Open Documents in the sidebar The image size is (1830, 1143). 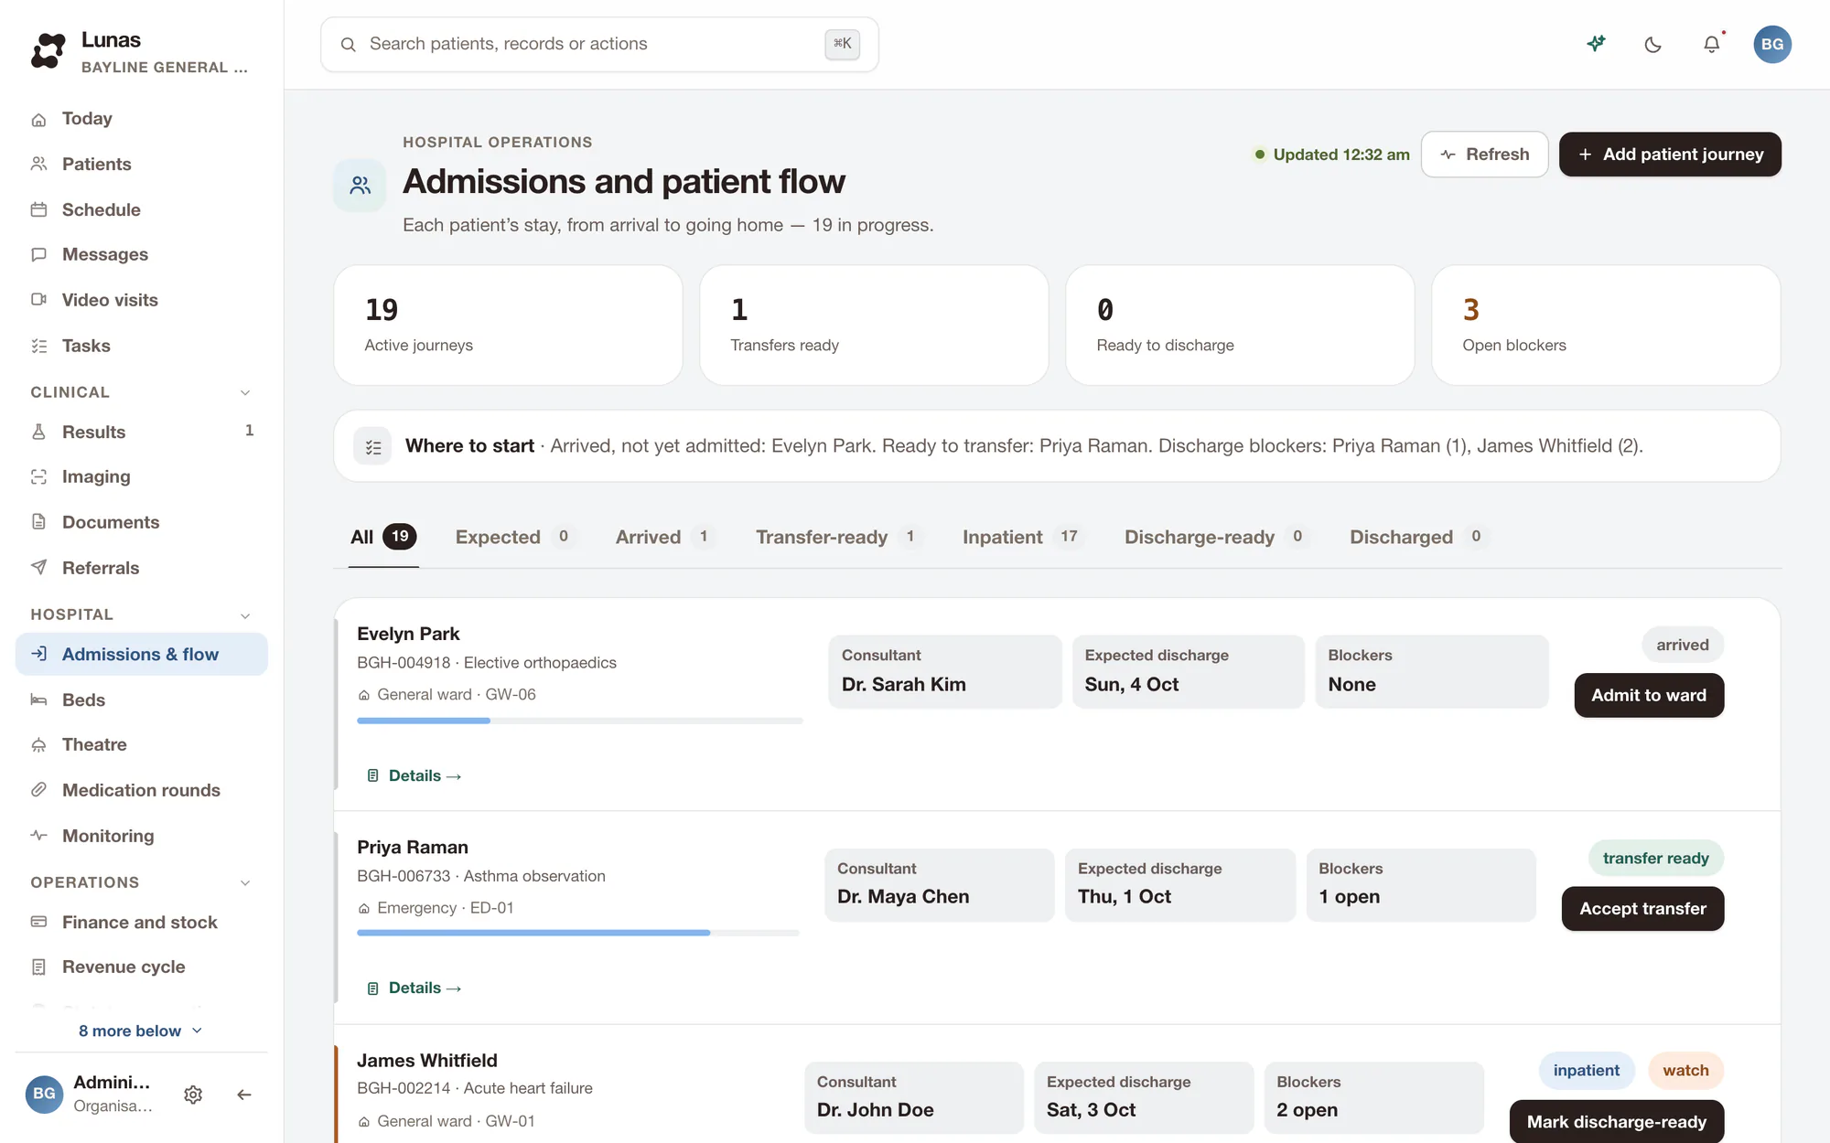point(142,522)
